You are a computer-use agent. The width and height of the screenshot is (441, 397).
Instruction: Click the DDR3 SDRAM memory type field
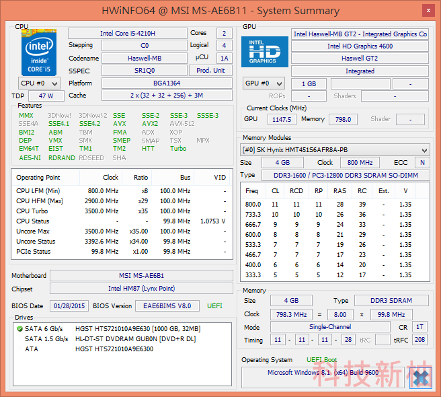[391, 300]
